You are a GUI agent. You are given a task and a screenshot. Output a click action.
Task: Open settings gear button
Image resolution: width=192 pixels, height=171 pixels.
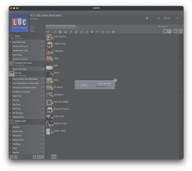tap(175, 31)
